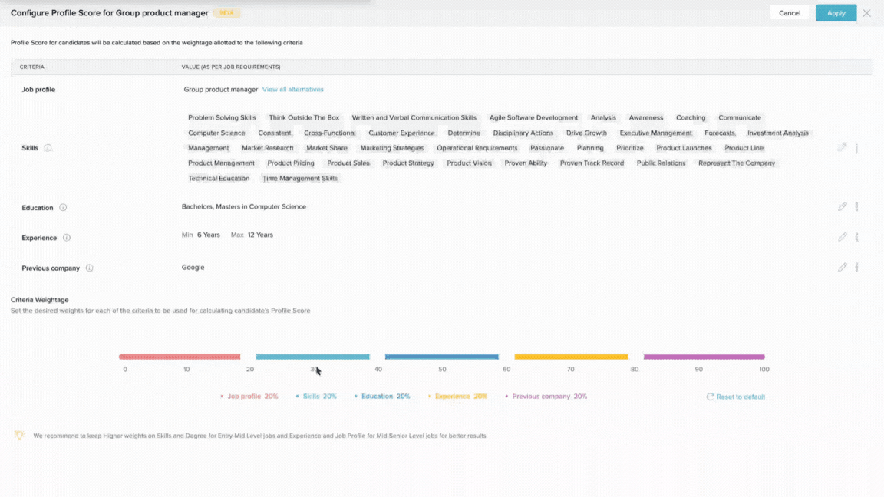This screenshot has width=884, height=497.
Task: Click Skills 20% legend label
Action: pyautogui.click(x=320, y=396)
